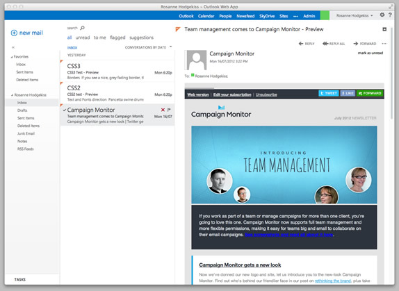Open Newsfeed in the navigation bar
The image size is (399, 291).
click(x=245, y=16)
